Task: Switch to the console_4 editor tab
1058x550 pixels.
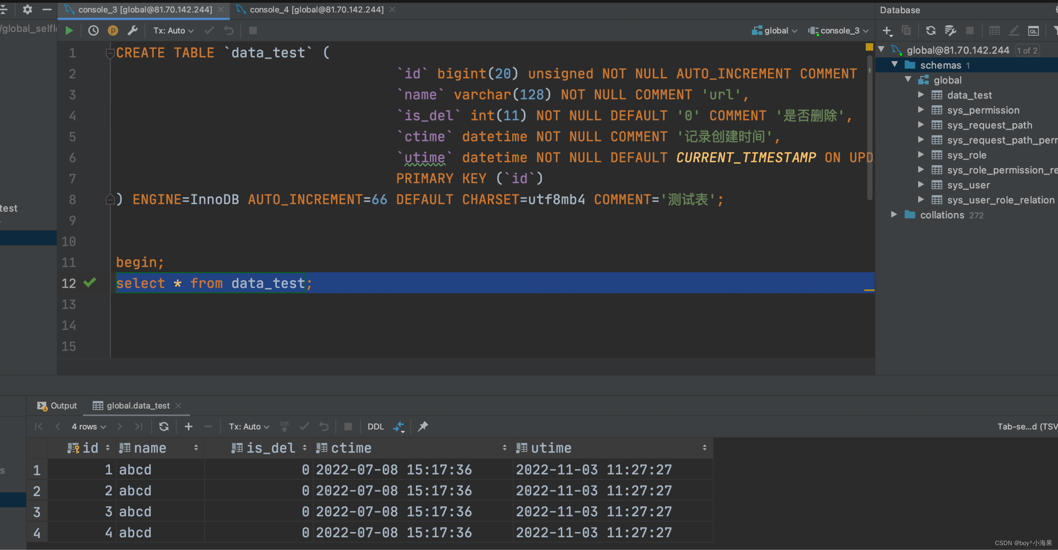Action: coord(316,9)
